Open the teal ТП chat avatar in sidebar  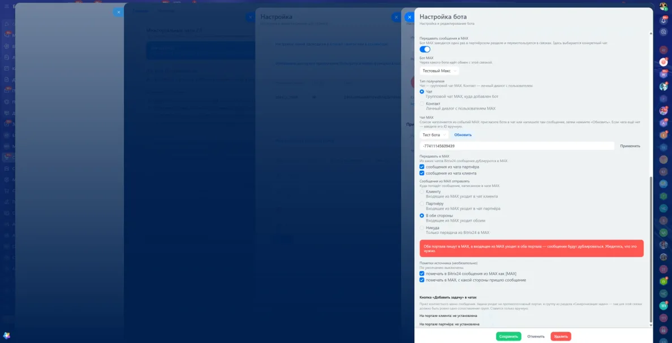(x=664, y=306)
